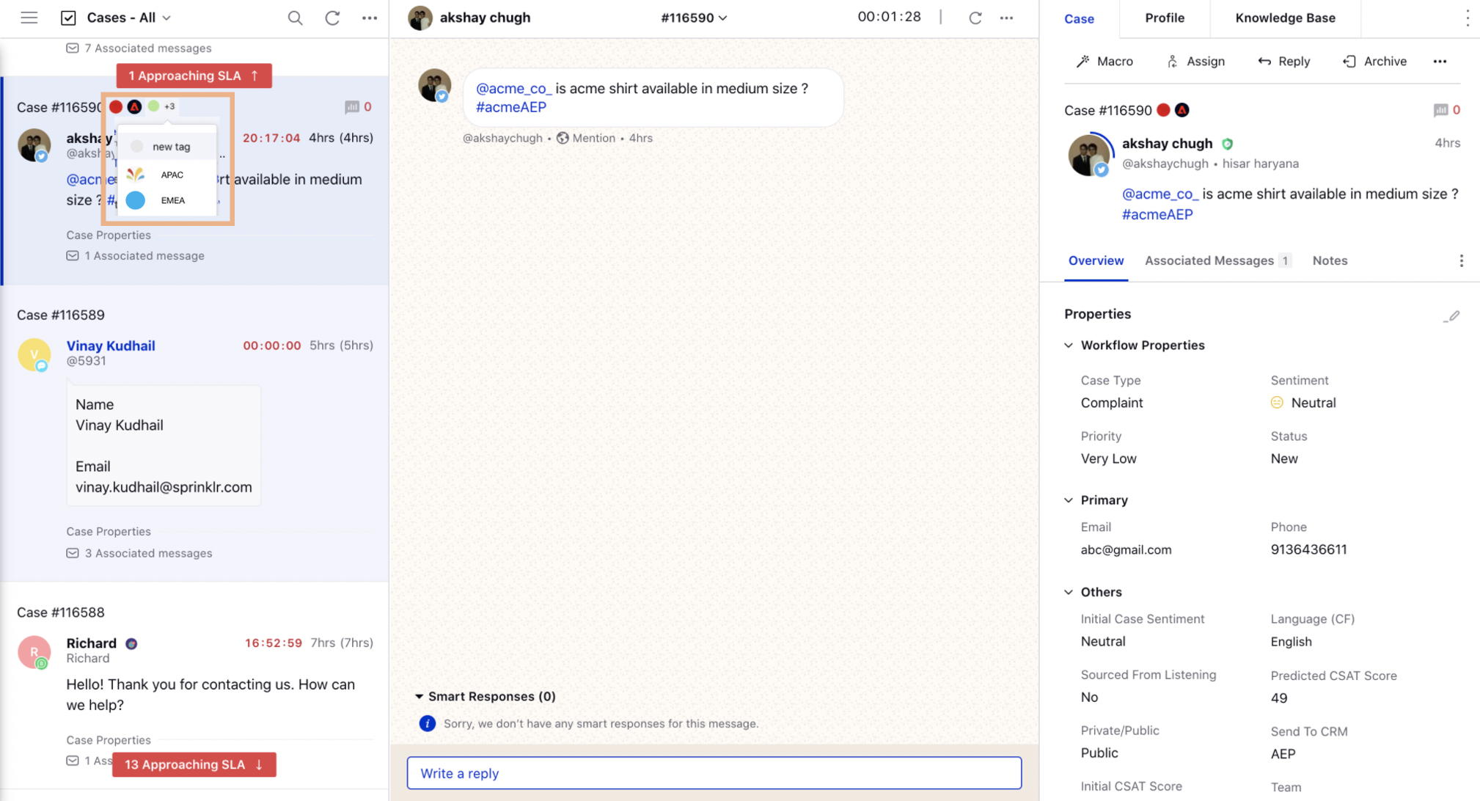This screenshot has width=1480, height=801.
Task: Click the new tag option in list
Action: [x=171, y=146]
